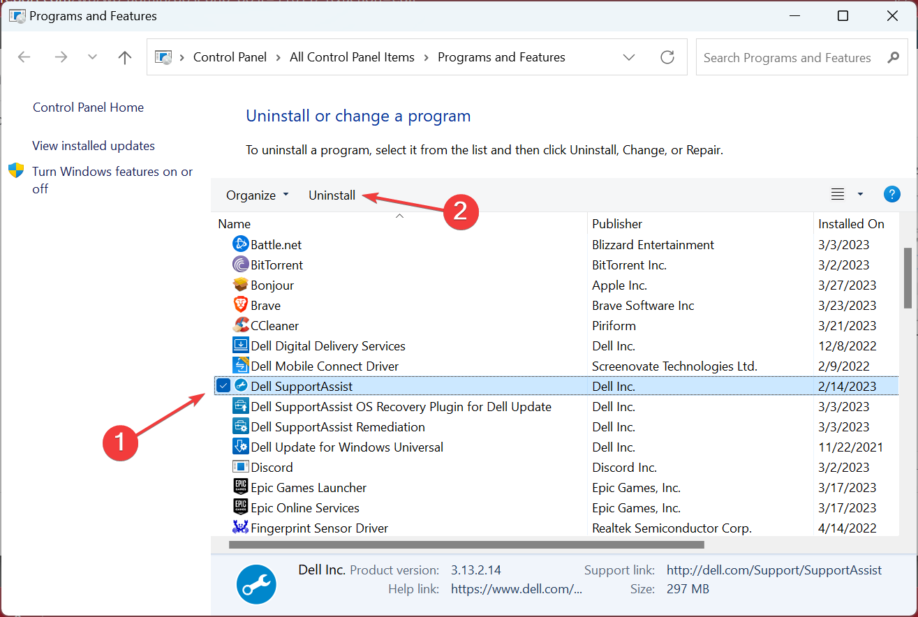Click the Uninstall toolbar button
Screen dimensions: 918x617
[x=332, y=195]
